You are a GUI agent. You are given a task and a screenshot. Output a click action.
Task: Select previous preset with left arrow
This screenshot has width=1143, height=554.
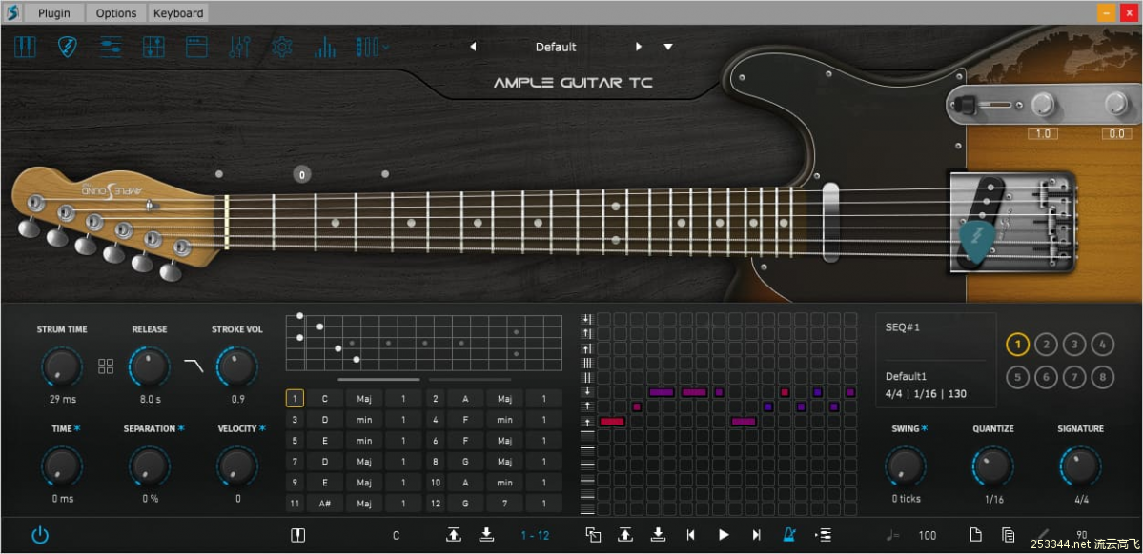click(x=473, y=47)
